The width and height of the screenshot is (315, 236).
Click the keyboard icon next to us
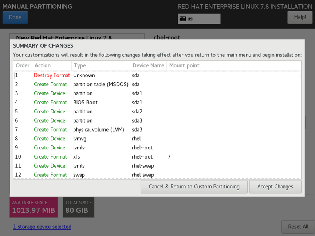[x=182, y=19]
